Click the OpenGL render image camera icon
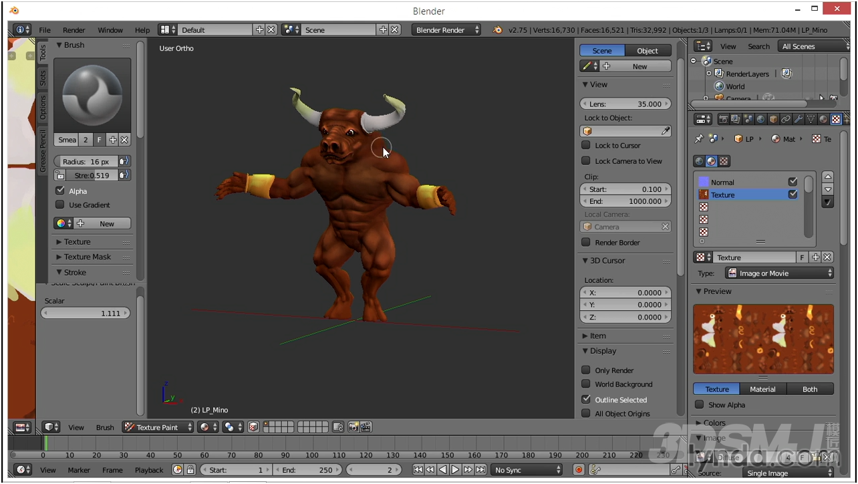 [354, 427]
